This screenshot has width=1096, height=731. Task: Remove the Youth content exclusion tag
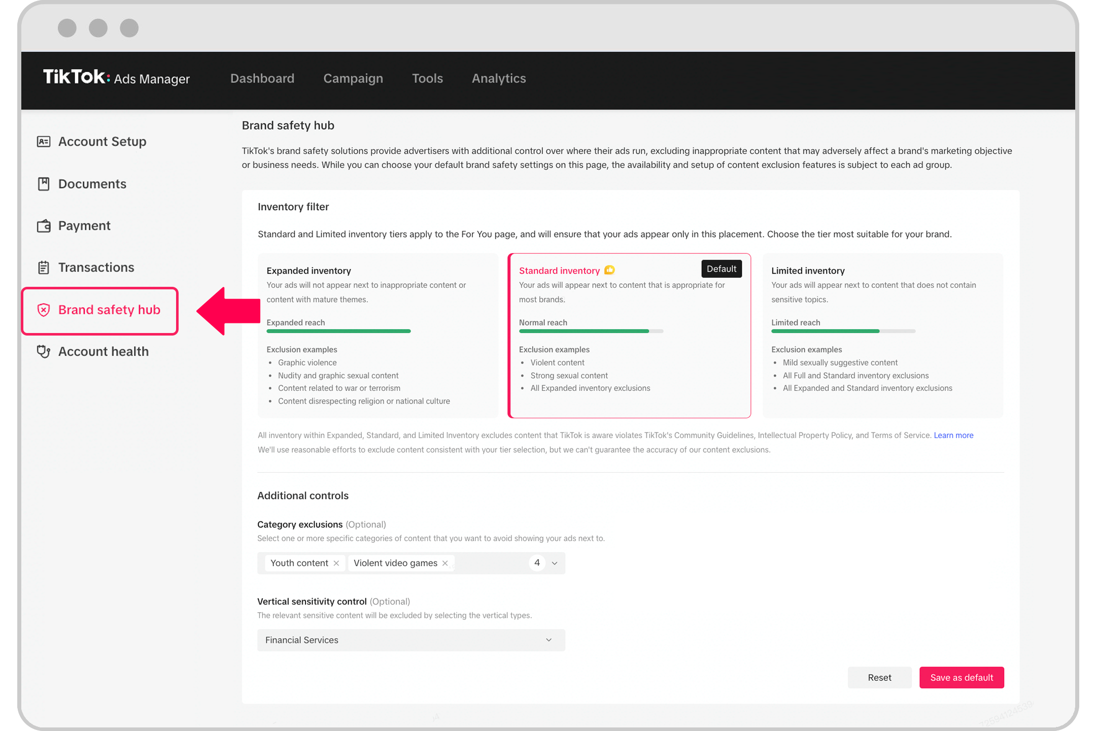click(336, 563)
